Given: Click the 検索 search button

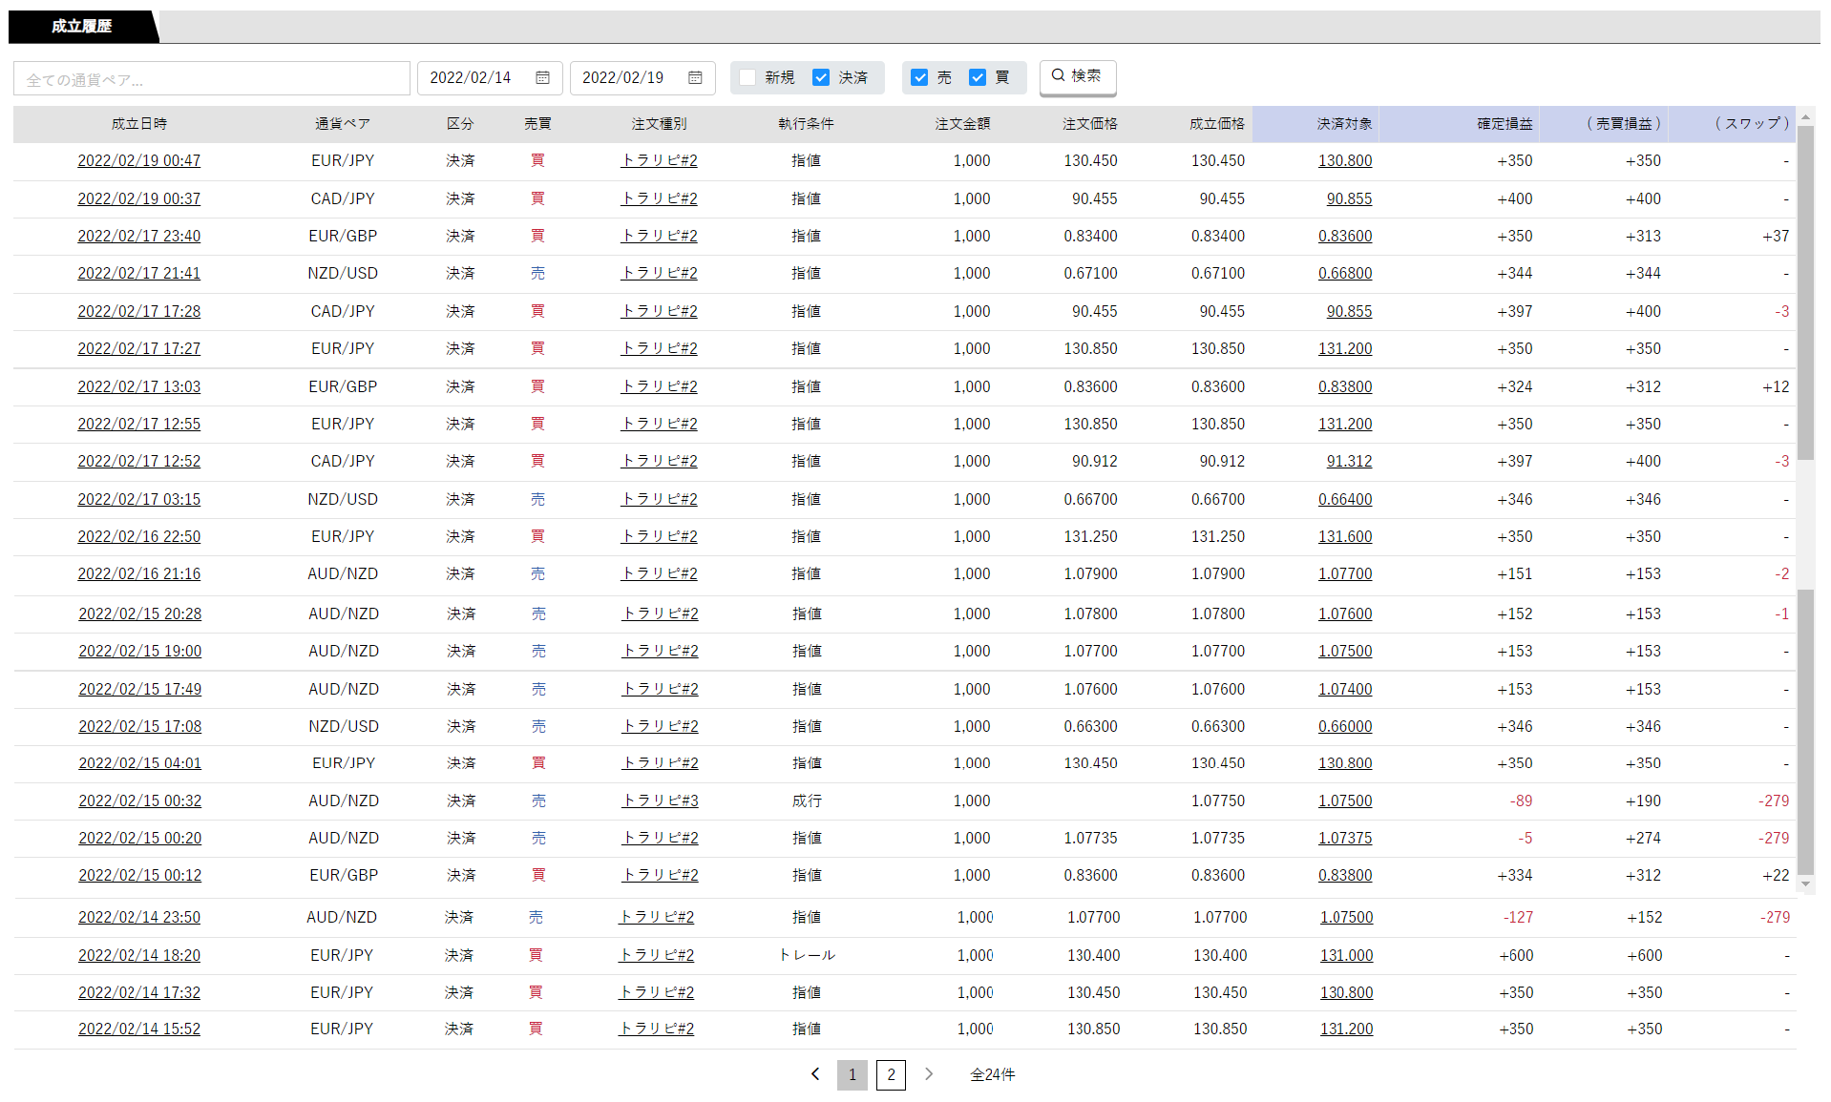Looking at the screenshot, I should point(1078,76).
